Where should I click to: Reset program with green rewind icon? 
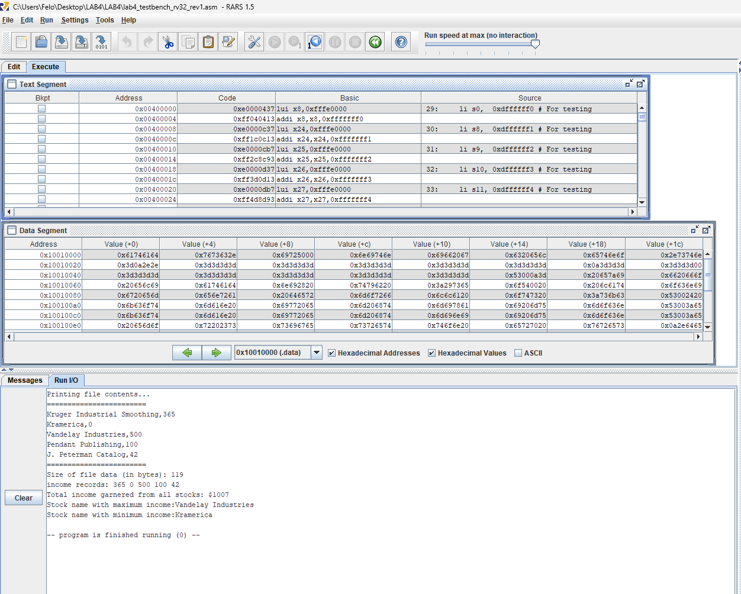click(375, 42)
